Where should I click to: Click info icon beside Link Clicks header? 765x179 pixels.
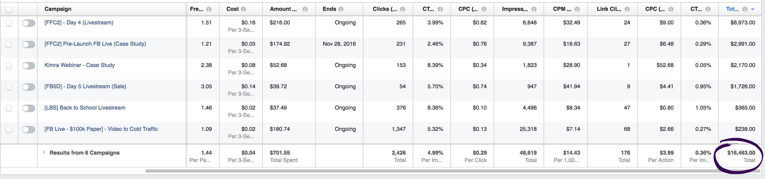pos(627,9)
